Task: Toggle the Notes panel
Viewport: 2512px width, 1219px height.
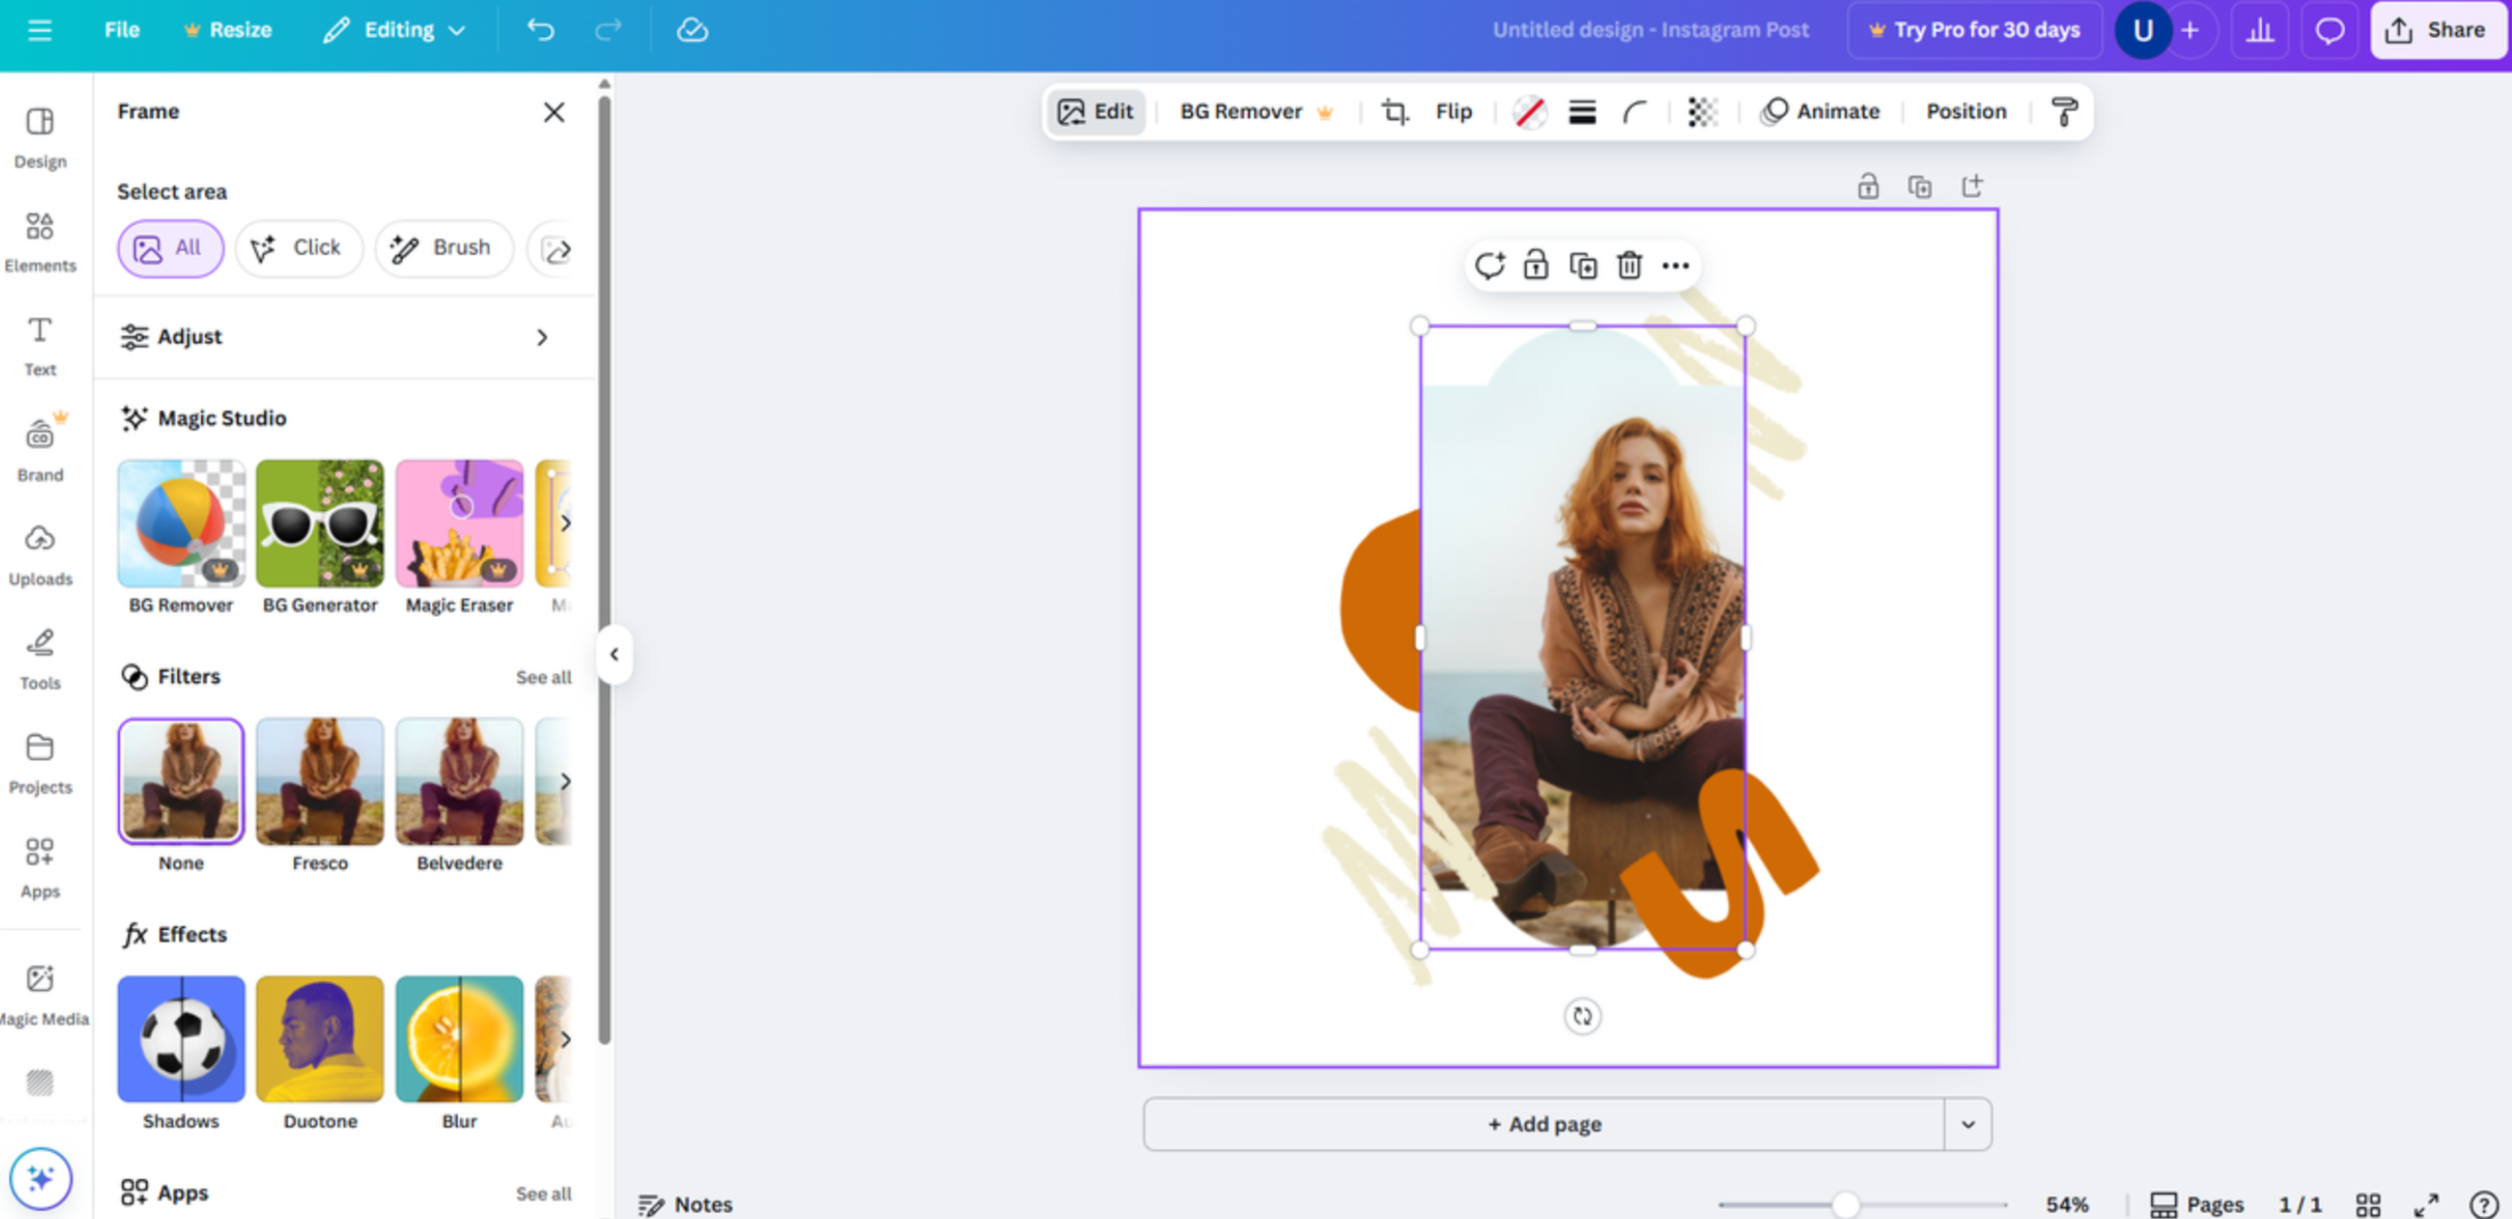Action: [x=684, y=1204]
